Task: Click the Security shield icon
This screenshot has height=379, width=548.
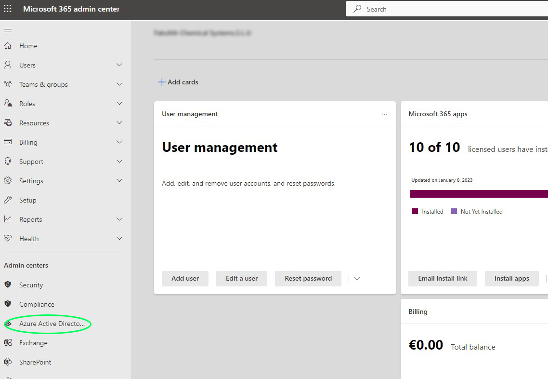Action: pyautogui.click(x=8, y=284)
